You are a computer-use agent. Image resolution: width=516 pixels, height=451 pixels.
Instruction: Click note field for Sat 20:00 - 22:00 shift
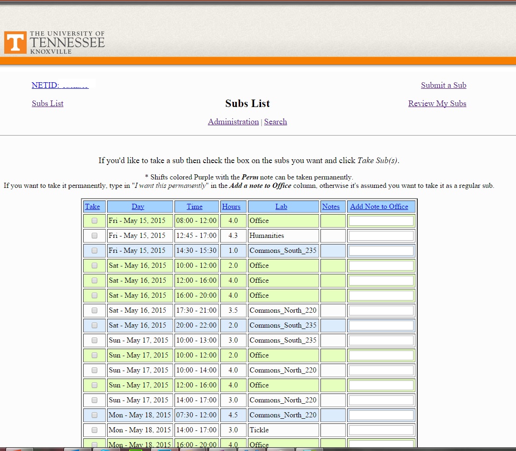pos(381,325)
